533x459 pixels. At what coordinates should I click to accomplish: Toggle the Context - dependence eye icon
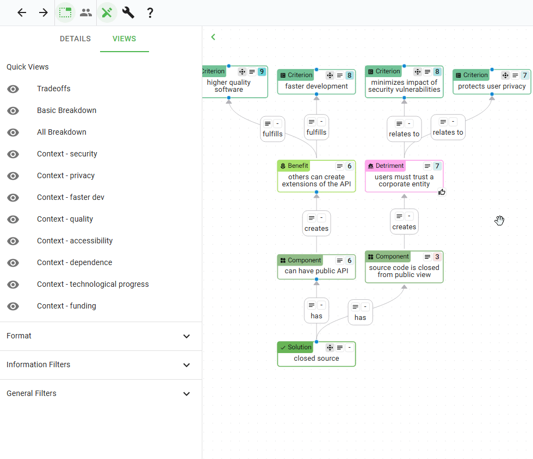click(13, 263)
